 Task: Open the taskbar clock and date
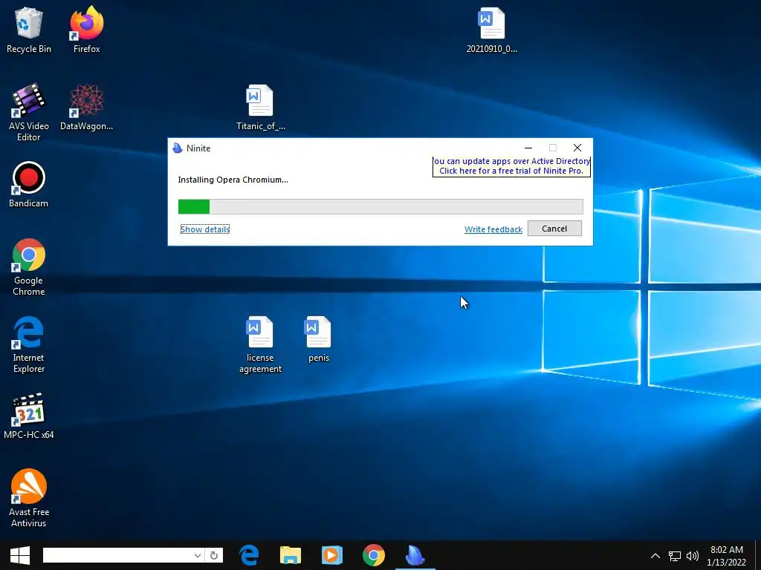727,555
